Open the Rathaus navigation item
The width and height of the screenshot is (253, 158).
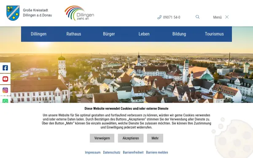point(74,34)
